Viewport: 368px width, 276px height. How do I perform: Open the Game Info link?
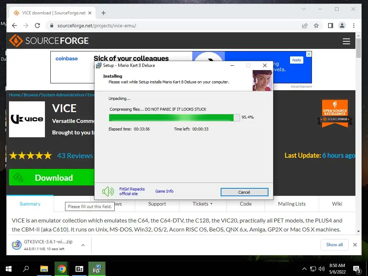pyautogui.click(x=164, y=191)
